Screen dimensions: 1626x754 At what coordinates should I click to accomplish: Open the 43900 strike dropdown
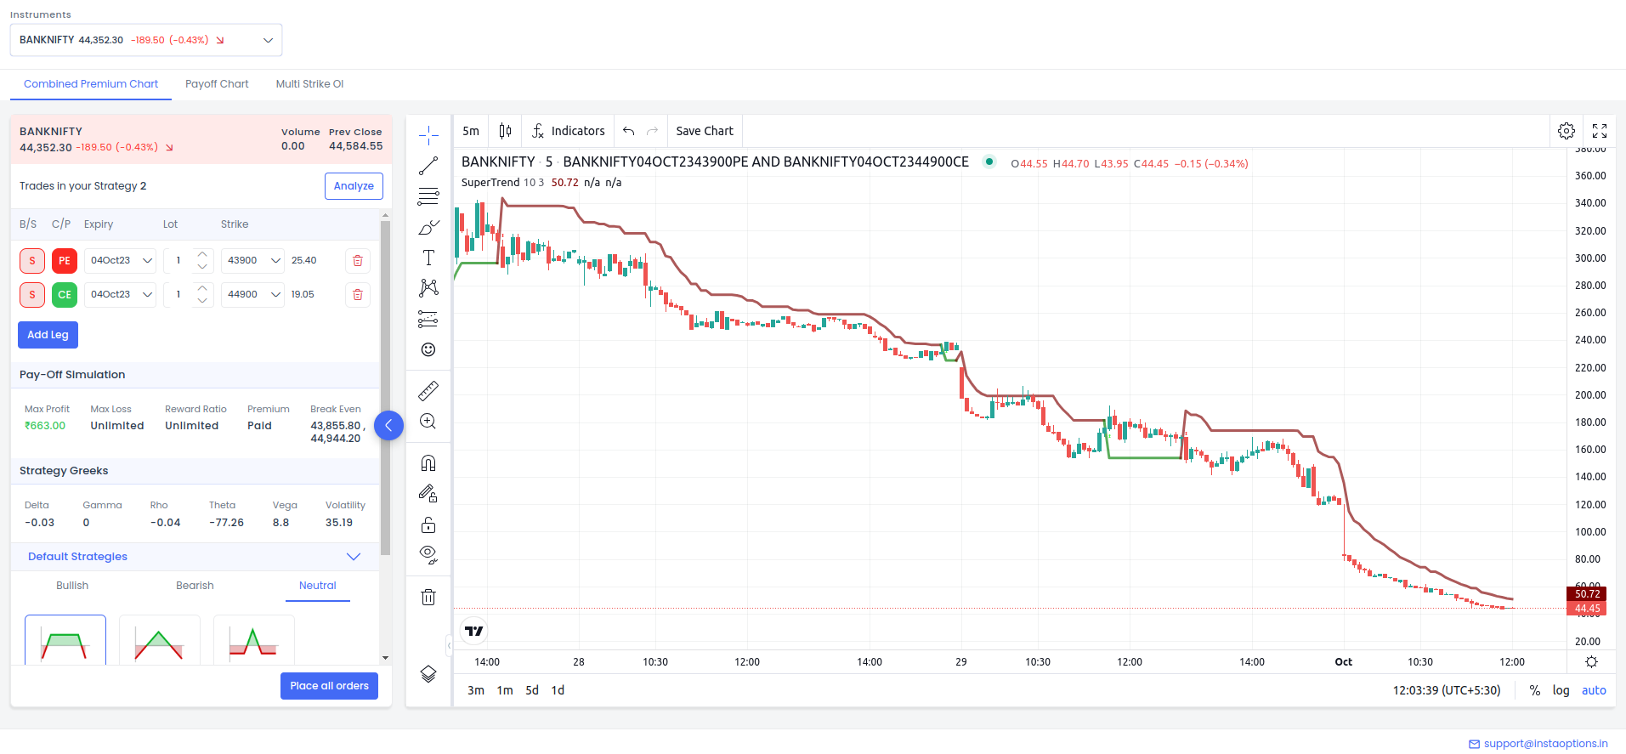[252, 261]
